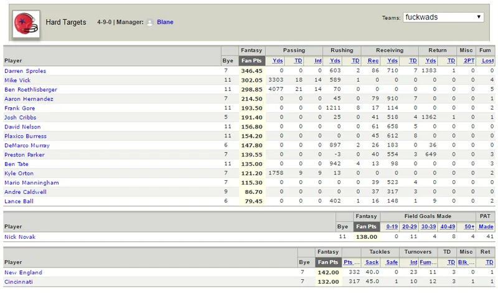Sort defense by Fum recoveries column
The height and width of the screenshot is (293, 498).
coord(428,262)
